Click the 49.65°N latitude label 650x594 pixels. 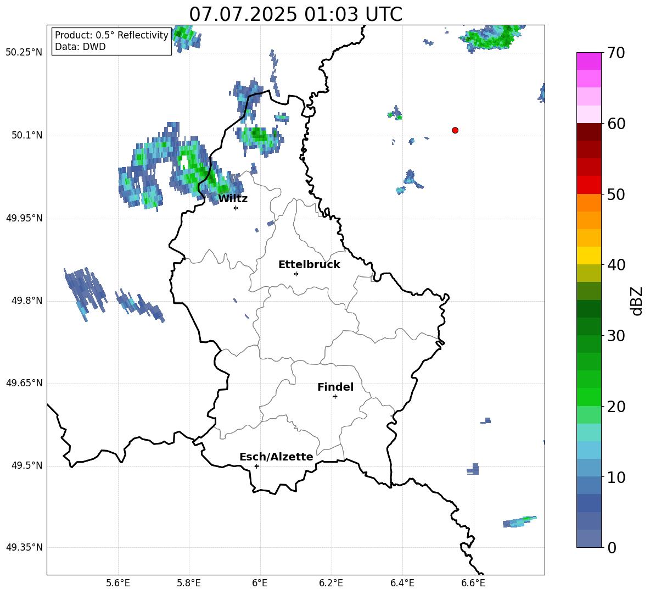(24, 383)
